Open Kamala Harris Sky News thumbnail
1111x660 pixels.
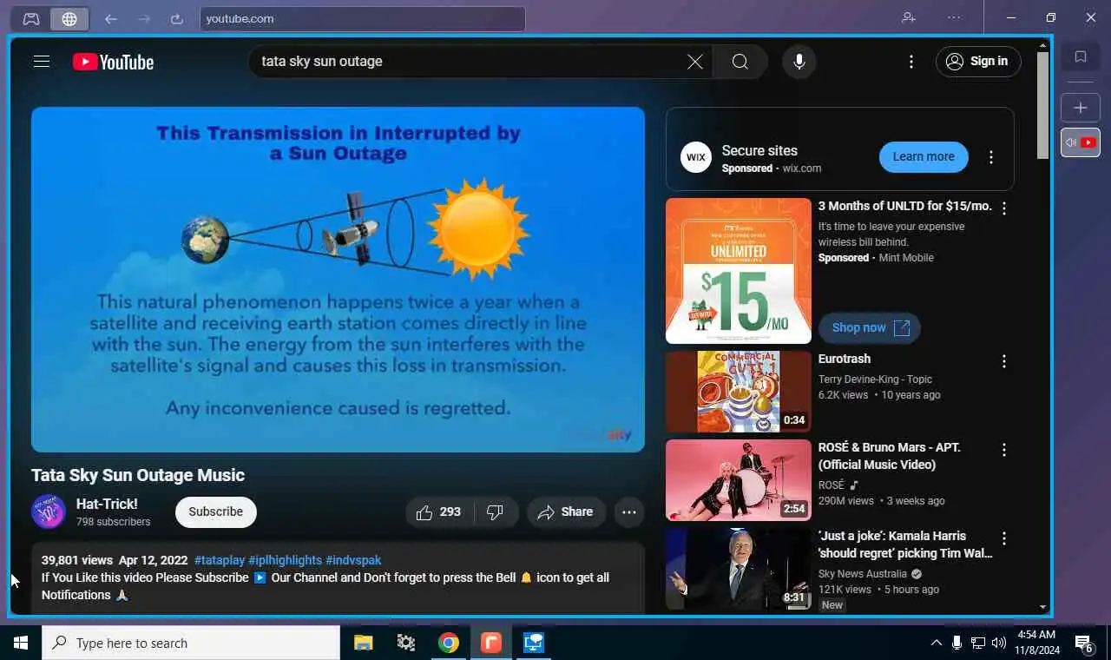[x=739, y=569]
